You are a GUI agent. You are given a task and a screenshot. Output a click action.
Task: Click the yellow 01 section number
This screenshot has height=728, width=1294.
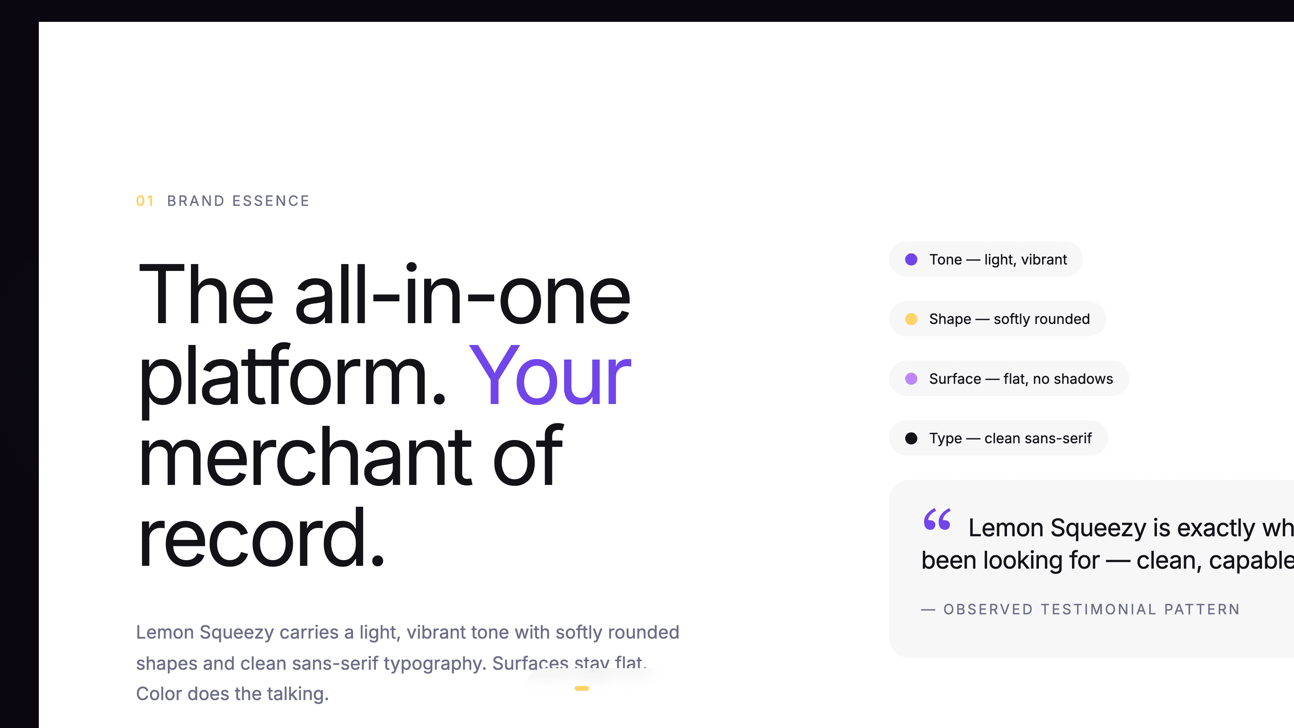145,201
